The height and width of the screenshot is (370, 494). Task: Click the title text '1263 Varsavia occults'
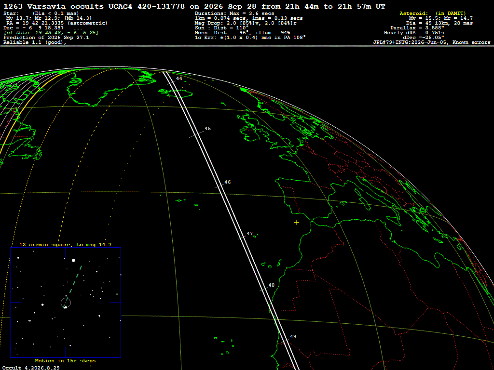click(54, 6)
